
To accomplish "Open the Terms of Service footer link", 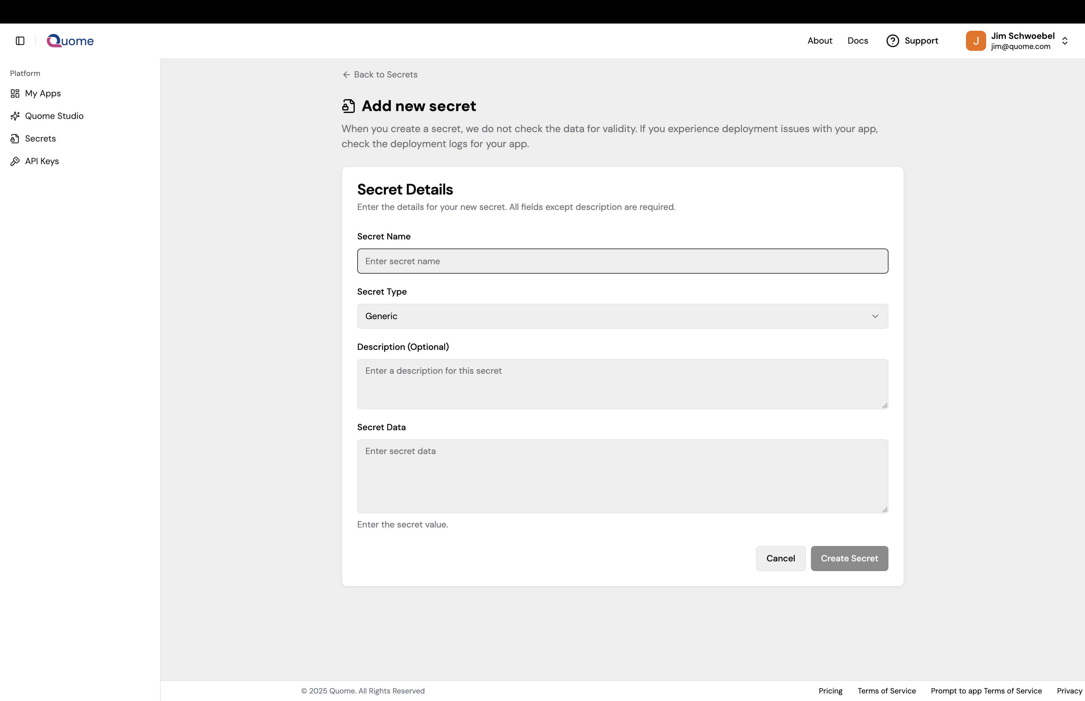I will click(x=886, y=691).
